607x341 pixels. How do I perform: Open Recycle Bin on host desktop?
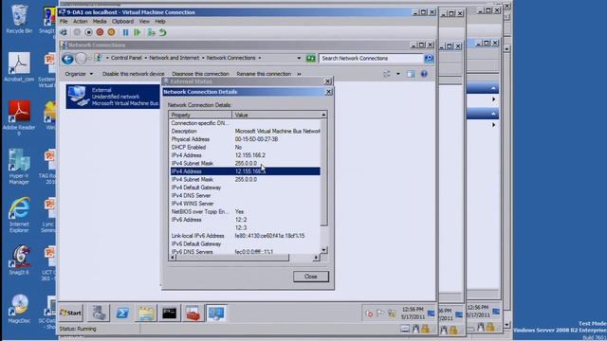click(19, 19)
